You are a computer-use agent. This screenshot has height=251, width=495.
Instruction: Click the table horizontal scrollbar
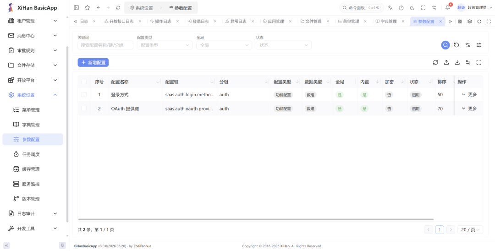pos(256,219)
